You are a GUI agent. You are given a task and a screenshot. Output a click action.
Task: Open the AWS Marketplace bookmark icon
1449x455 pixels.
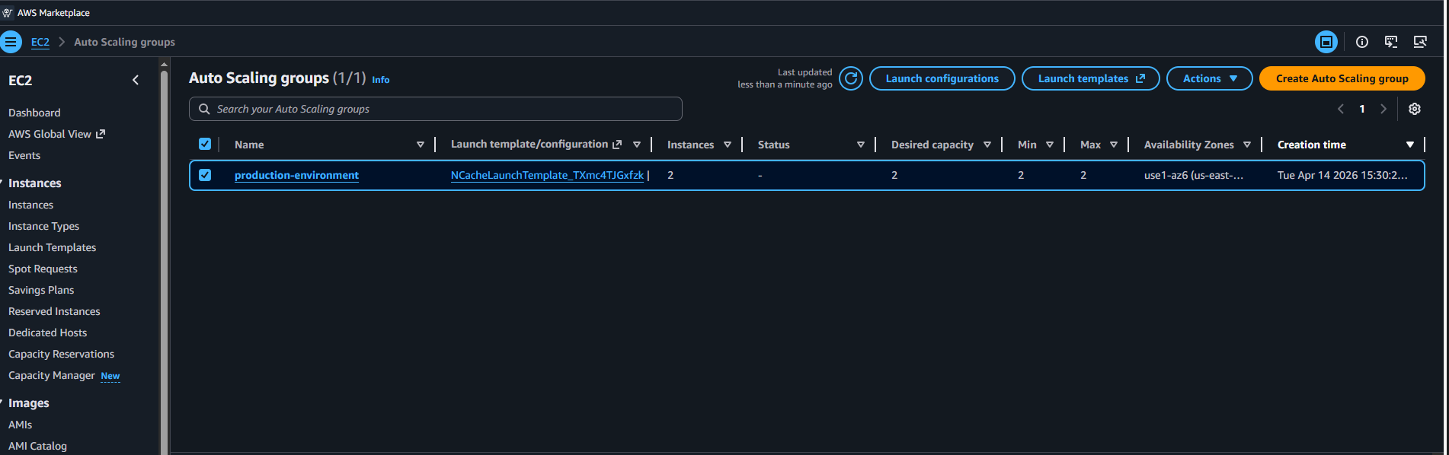pos(8,13)
